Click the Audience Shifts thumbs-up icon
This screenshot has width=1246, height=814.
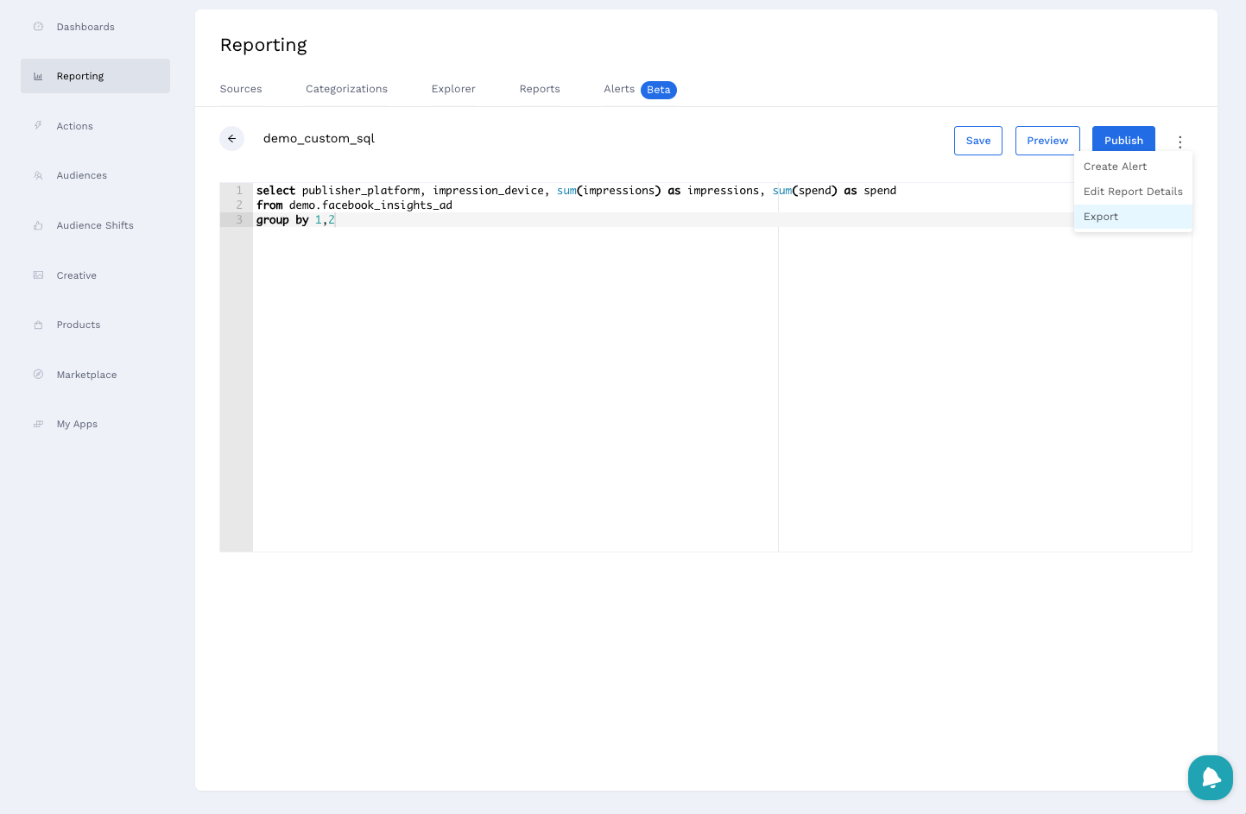(x=38, y=225)
